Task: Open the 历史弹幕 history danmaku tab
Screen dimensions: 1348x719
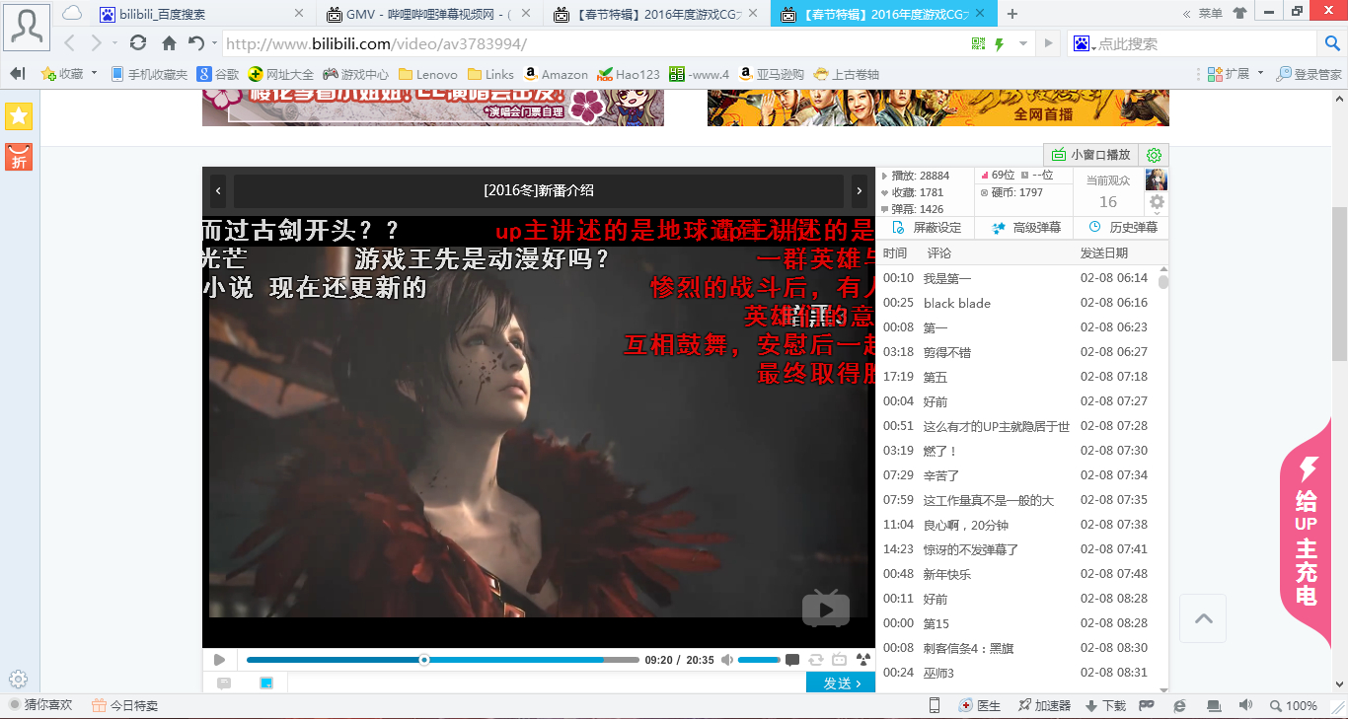Action: (x=1122, y=228)
